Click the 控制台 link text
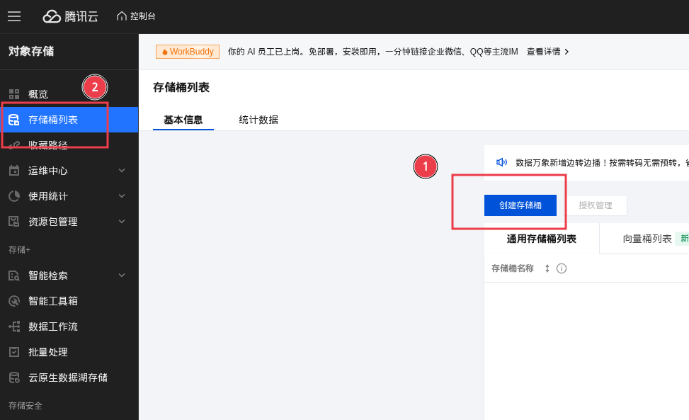689x420 pixels. (143, 16)
